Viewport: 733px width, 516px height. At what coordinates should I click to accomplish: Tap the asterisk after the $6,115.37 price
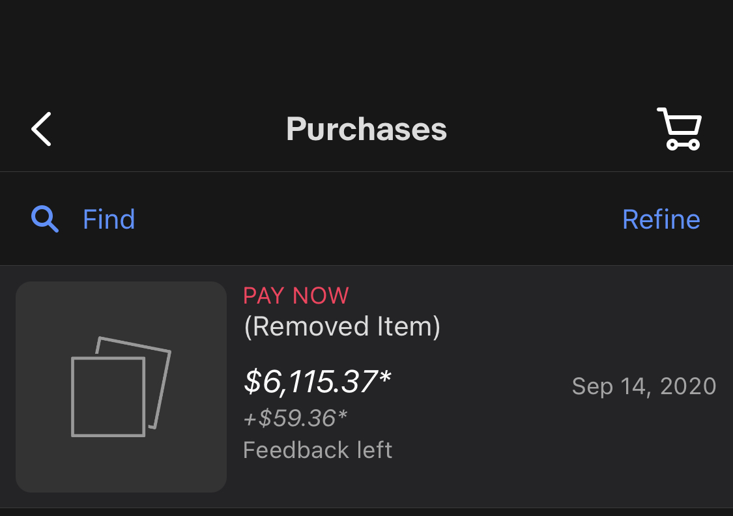(x=384, y=378)
